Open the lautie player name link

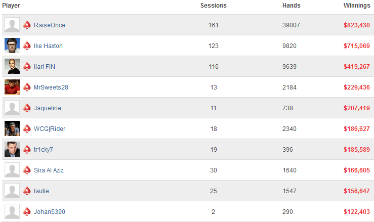click(41, 191)
